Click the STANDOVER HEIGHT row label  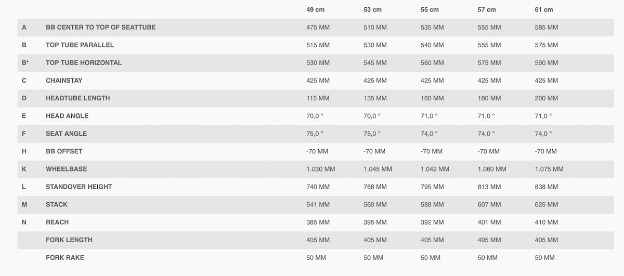pos(79,187)
